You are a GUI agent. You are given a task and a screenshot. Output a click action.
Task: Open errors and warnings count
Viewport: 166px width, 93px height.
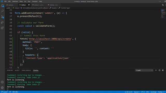pos(15,92)
